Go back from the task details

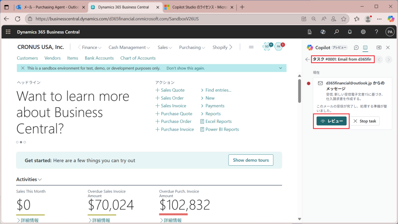[x=307, y=59]
